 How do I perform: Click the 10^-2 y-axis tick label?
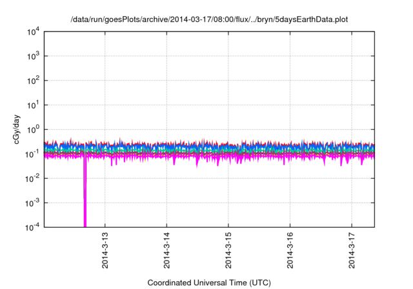click(x=33, y=179)
